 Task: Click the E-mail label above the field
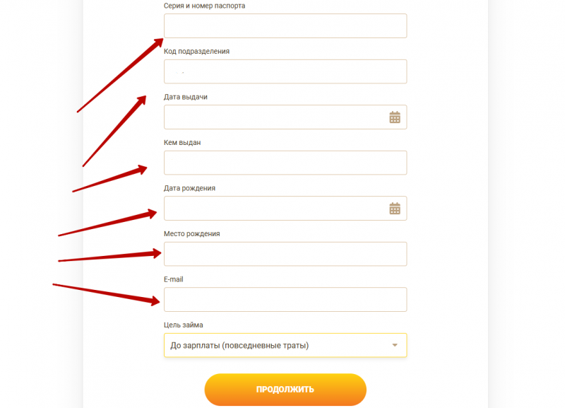coord(174,279)
